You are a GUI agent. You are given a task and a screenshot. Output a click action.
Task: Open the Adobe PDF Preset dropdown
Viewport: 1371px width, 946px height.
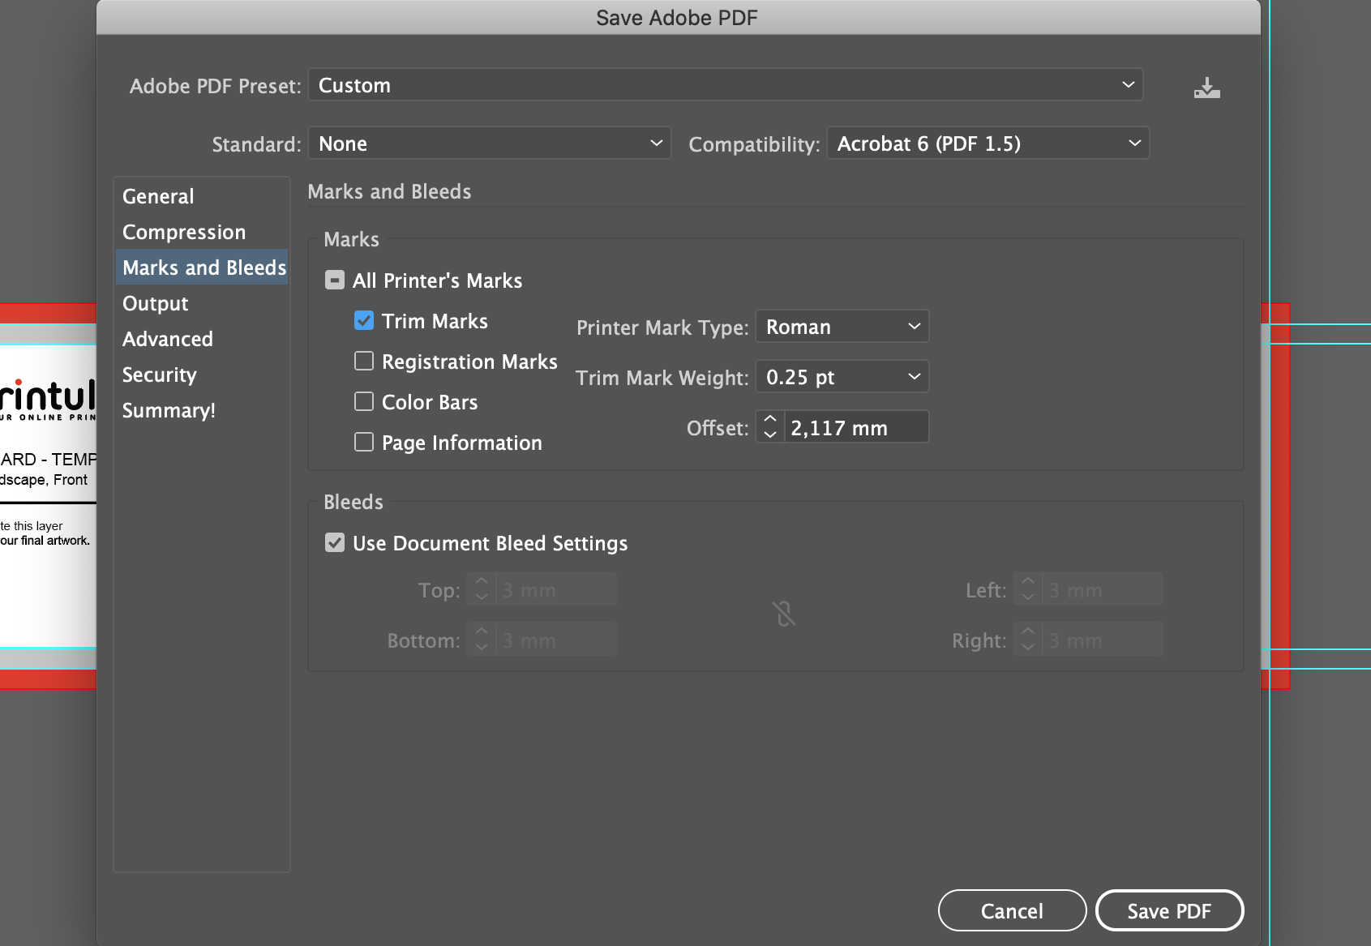(726, 85)
